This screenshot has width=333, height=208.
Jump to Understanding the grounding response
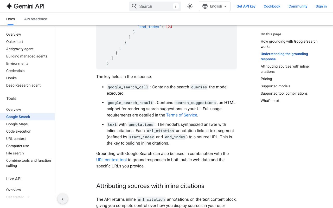[x=284, y=56]
